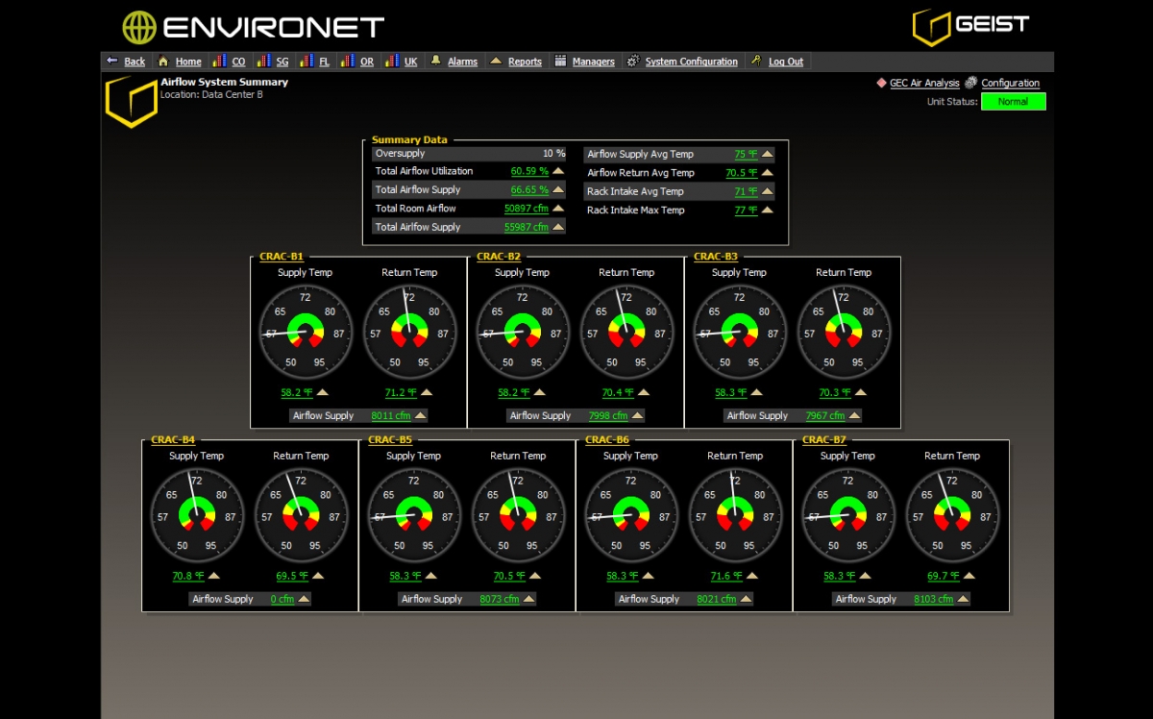Open the CO site chart icon
1153x719 pixels.
pos(219,61)
